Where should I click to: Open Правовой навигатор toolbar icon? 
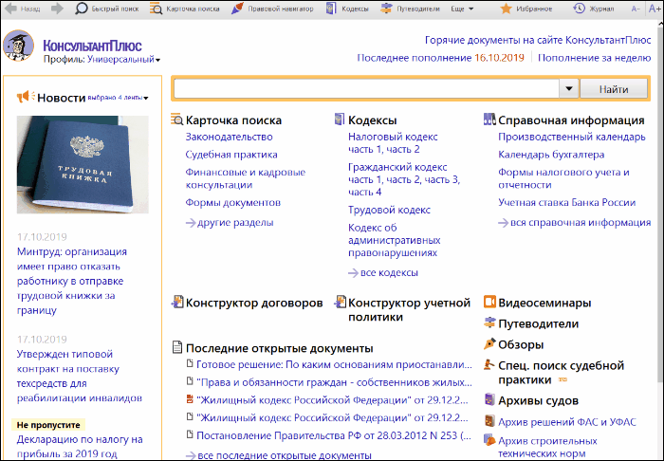point(237,9)
